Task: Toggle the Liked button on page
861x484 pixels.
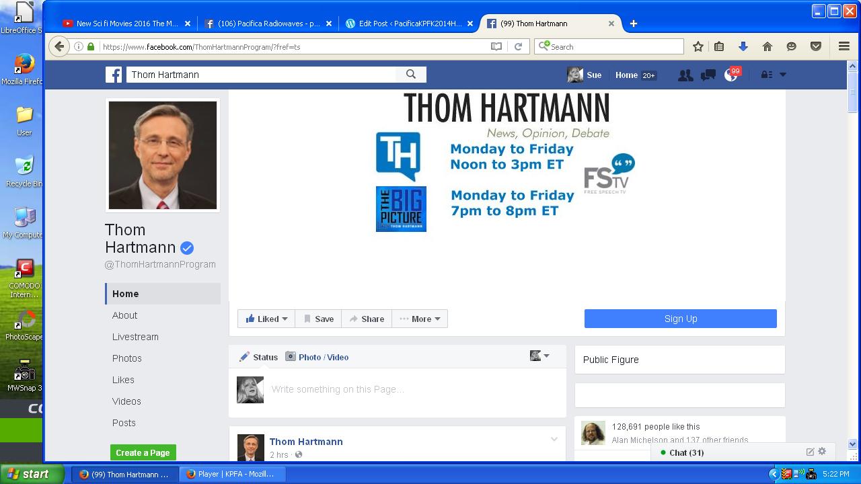Action: 267,319
